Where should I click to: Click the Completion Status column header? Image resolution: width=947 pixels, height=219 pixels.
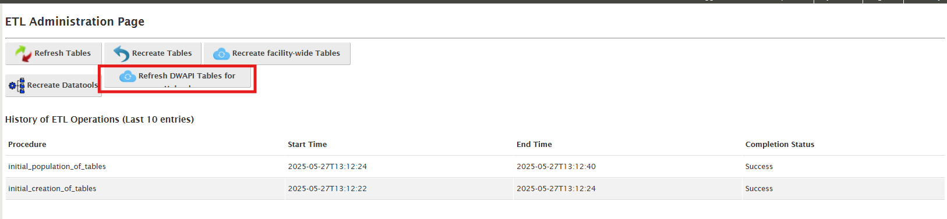(x=780, y=144)
